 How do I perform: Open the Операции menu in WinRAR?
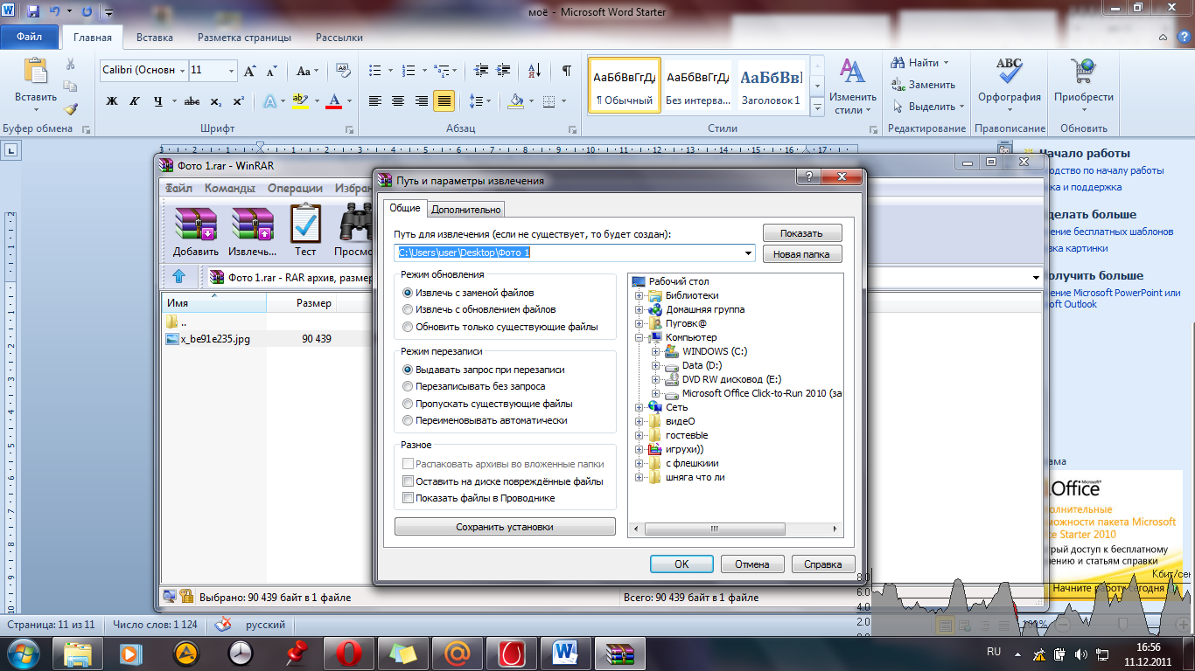[295, 188]
